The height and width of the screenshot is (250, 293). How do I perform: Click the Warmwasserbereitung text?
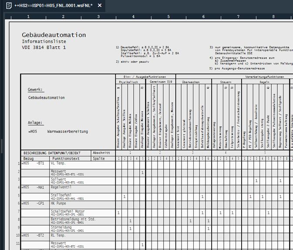pyautogui.click(x=67, y=132)
